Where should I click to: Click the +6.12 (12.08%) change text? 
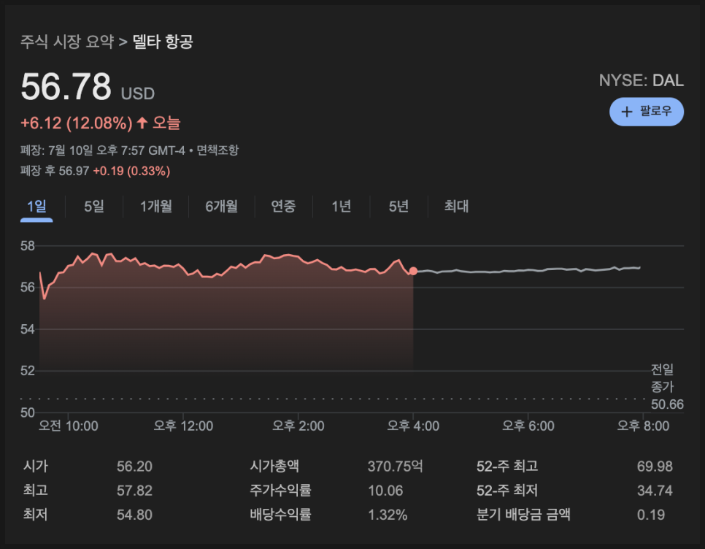[x=77, y=123]
